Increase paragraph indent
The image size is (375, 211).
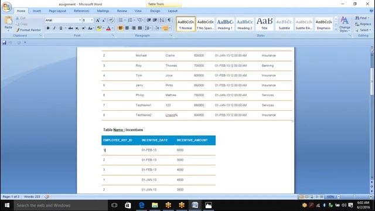click(155, 21)
